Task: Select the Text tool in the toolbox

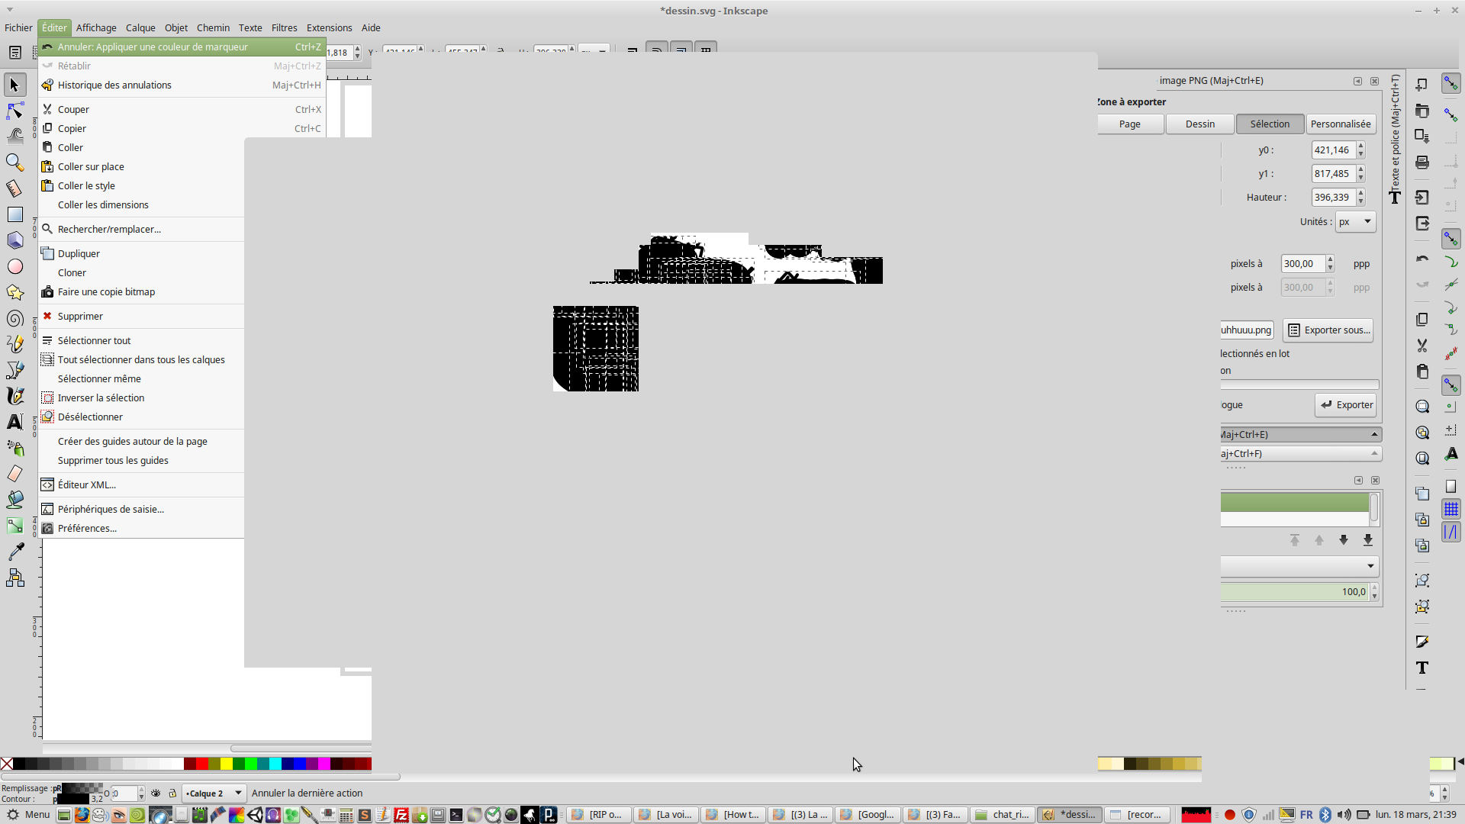Action: [14, 422]
